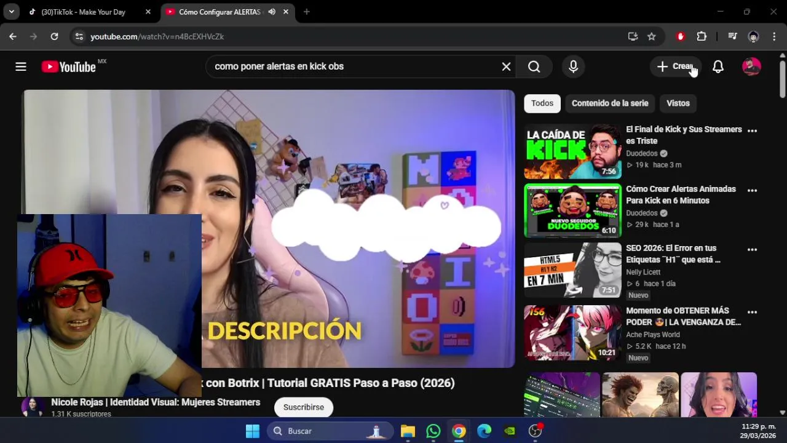Open YouTube notifications bell

pyautogui.click(x=718, y=66)
